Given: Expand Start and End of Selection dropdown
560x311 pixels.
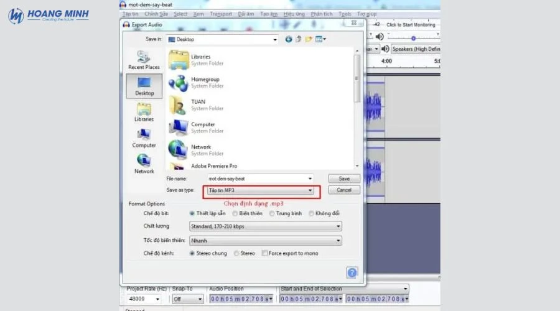Looking at the screenshot, I should tap(405, 289).
